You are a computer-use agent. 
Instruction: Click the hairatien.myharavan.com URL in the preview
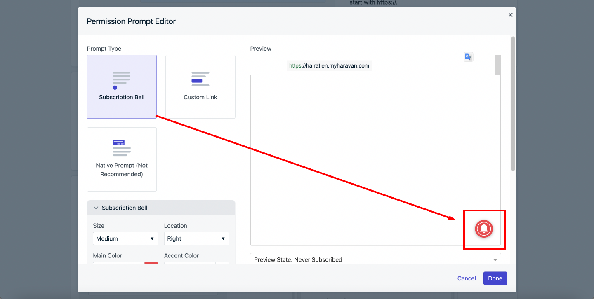coord(329,65)
